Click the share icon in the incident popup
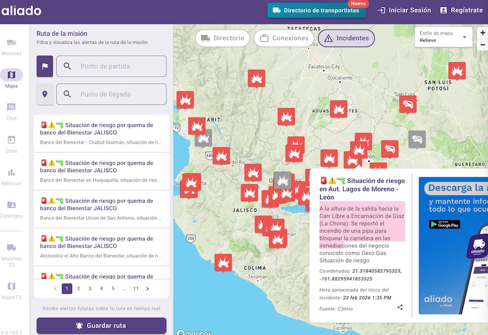Image resolution: width=488 pixels, height=335 pixels. pyautogui.click(x=400, y=307)
